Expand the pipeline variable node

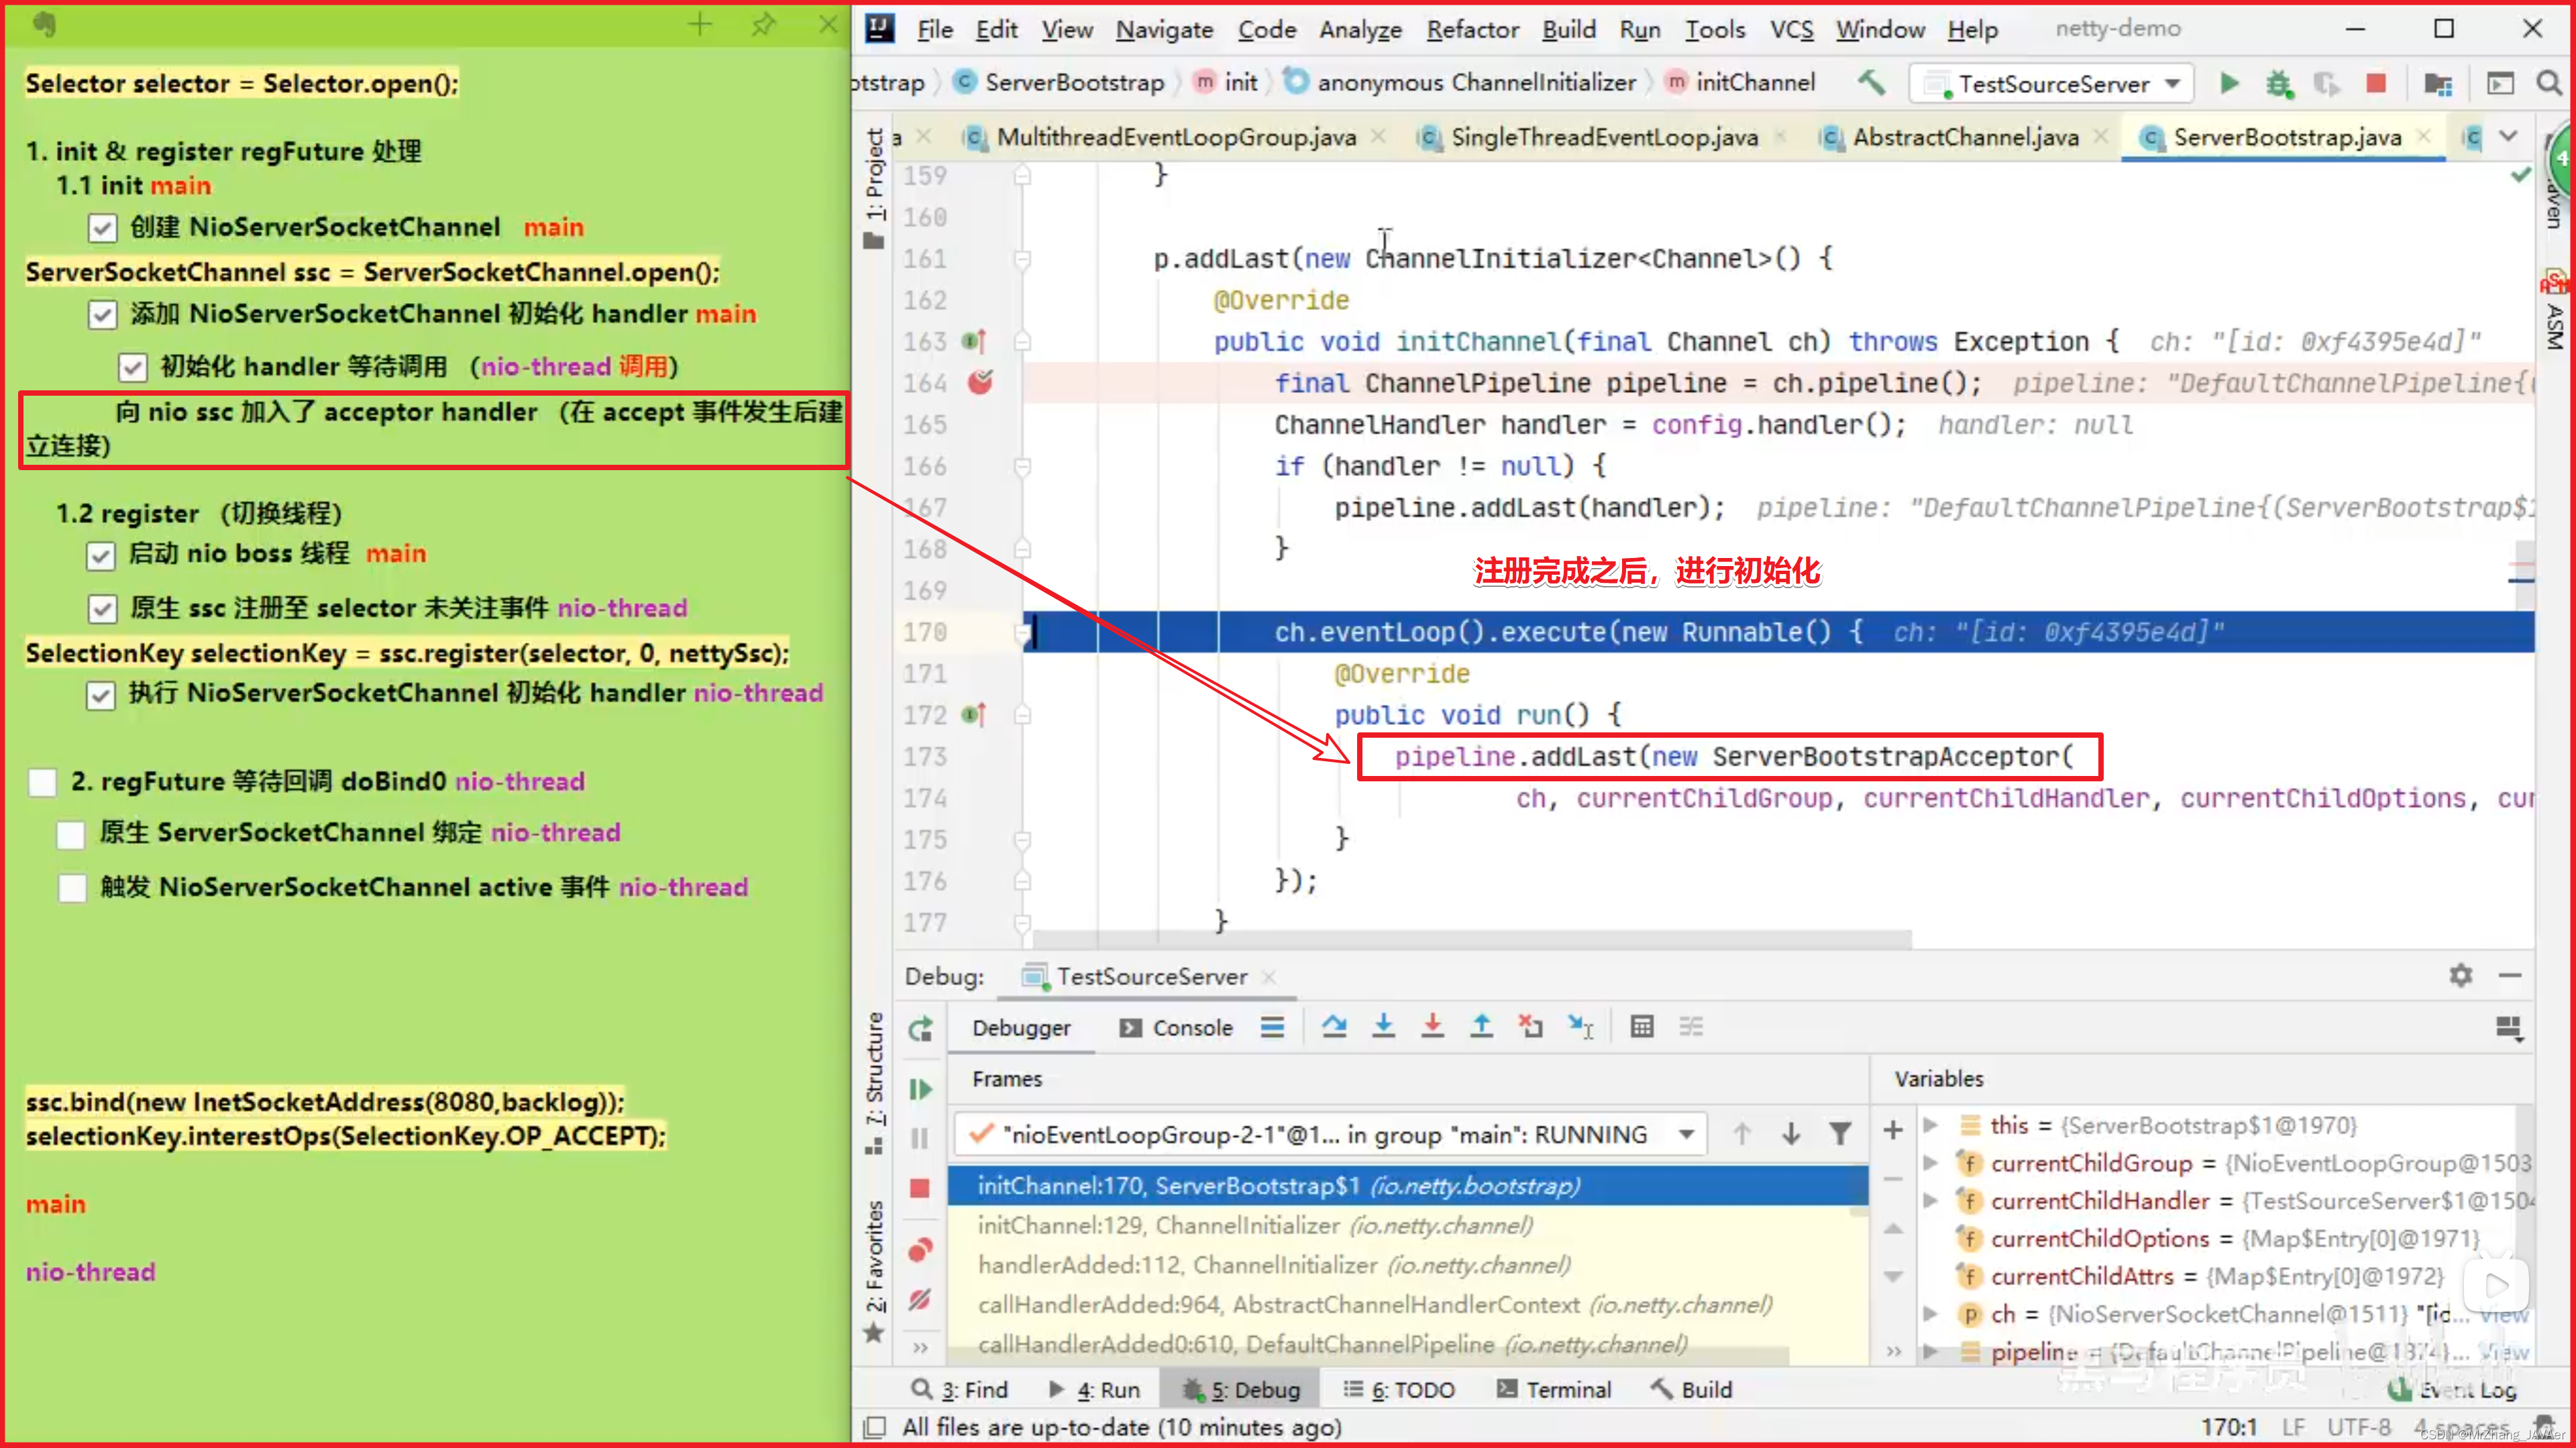(x=1931, y=1352)
